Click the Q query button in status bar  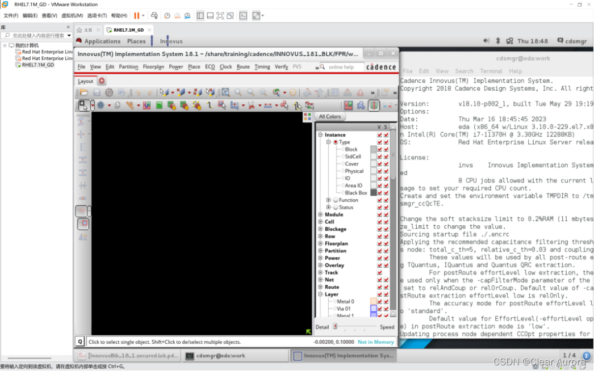coord(80,342)
